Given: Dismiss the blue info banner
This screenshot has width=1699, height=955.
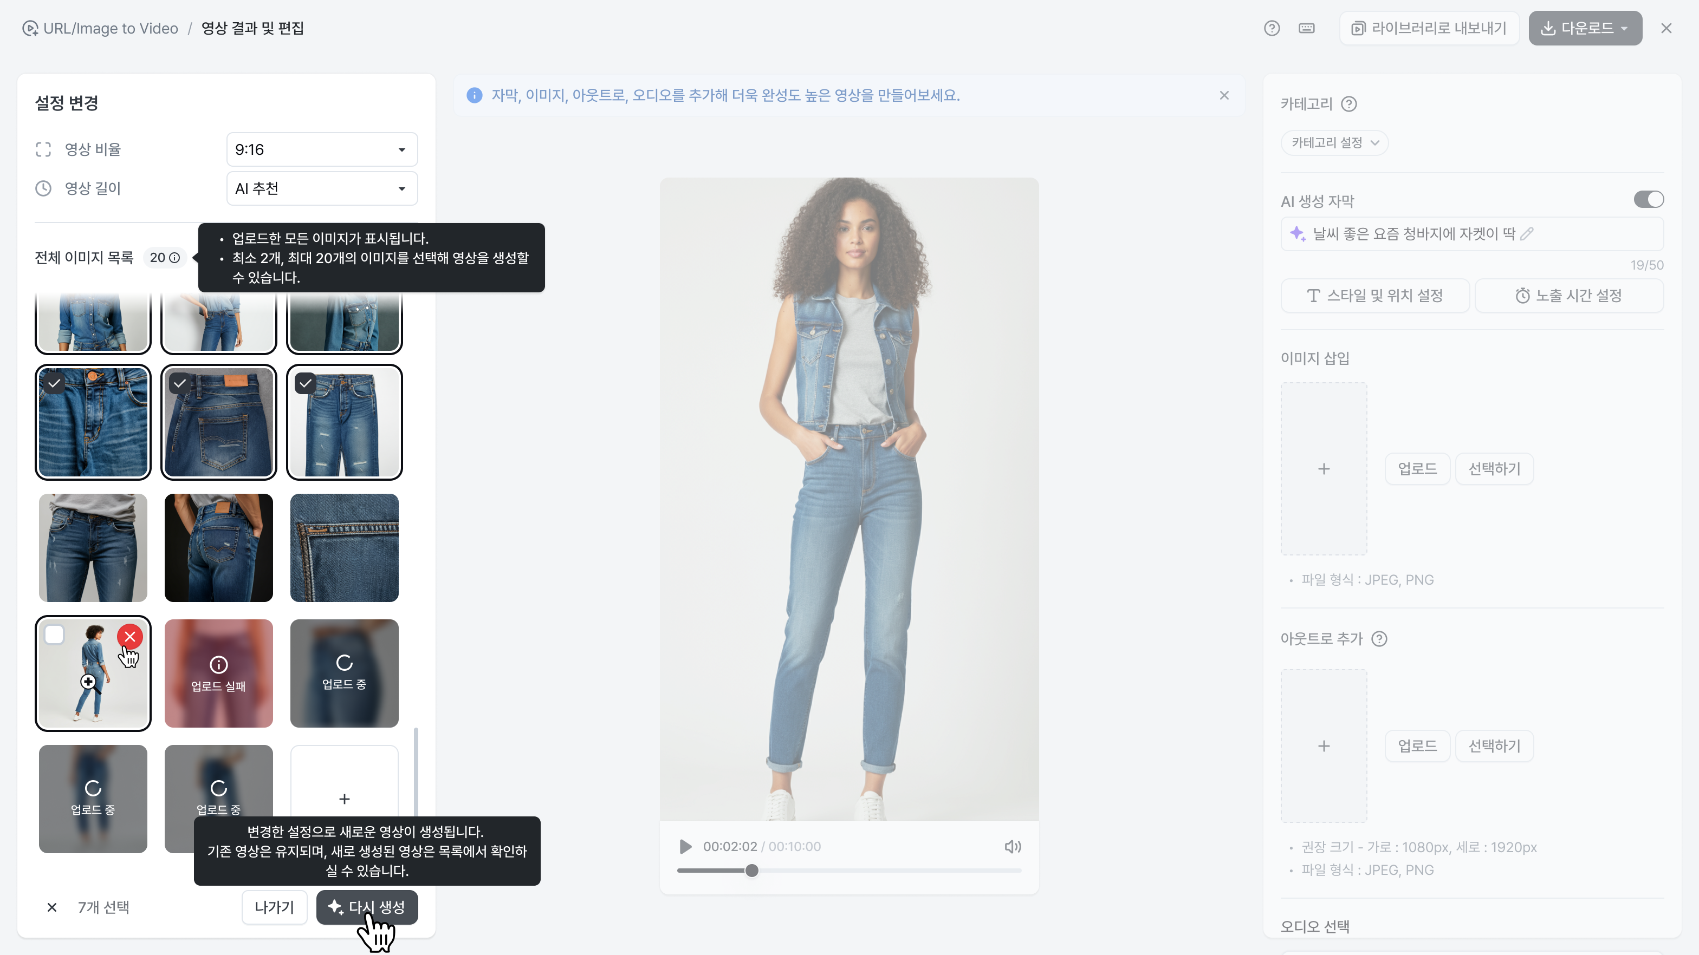Looking at the screenshot, I should coord(1224,95).
